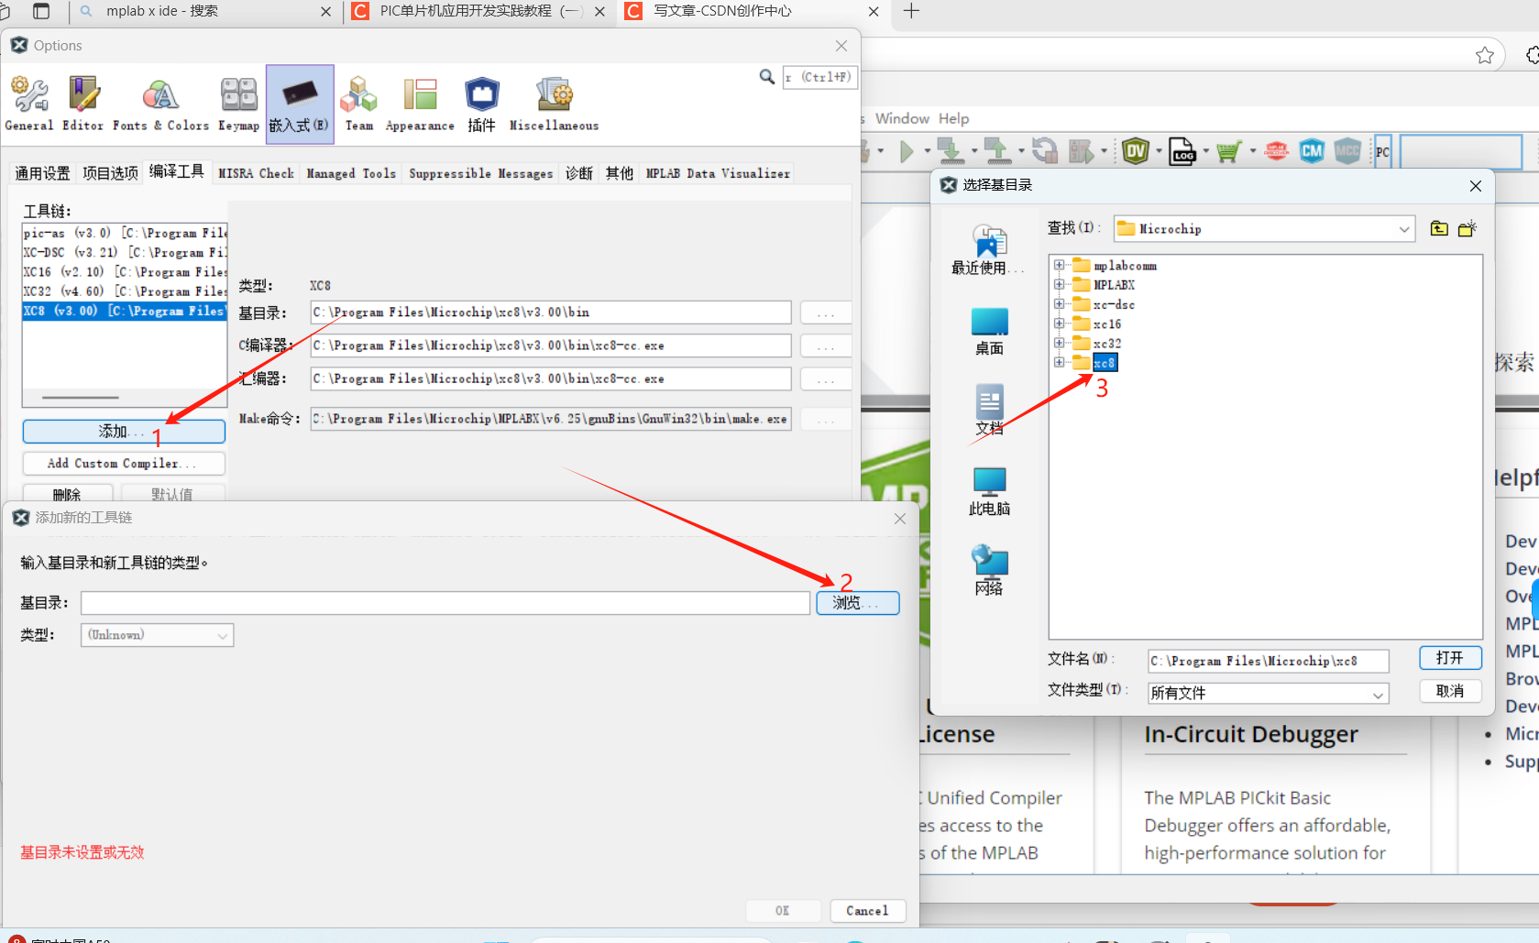
Task: Expand the MPLABX folder node
Action: click(x=1059, y=284)
